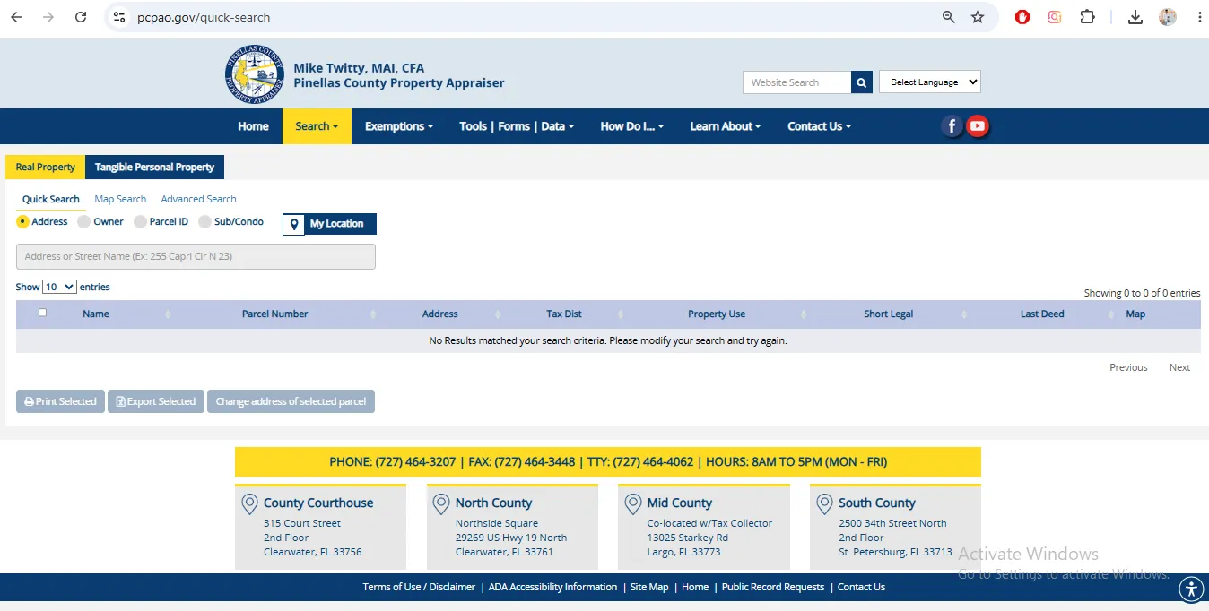
Task: Expand the Tools | Forms | Data menu
Action: point(516,126)
